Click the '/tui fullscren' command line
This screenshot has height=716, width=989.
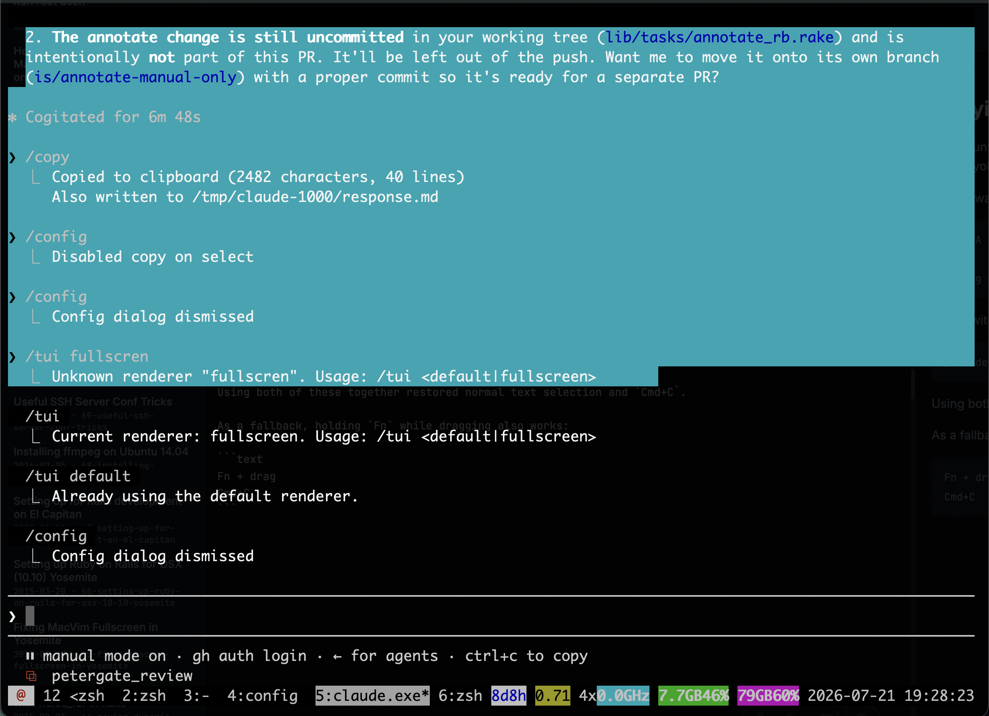tap(87, 356)
